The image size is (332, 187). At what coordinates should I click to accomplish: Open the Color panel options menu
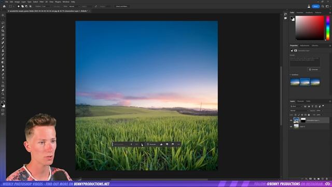[x=330, y=12]
